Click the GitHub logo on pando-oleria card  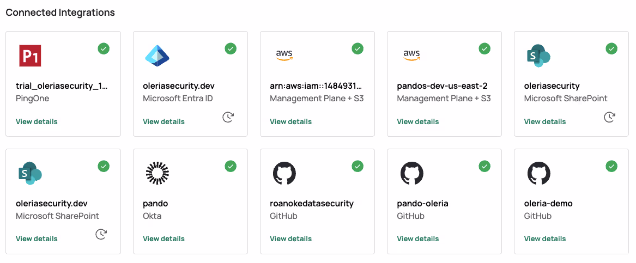click(x=411, y=173)
